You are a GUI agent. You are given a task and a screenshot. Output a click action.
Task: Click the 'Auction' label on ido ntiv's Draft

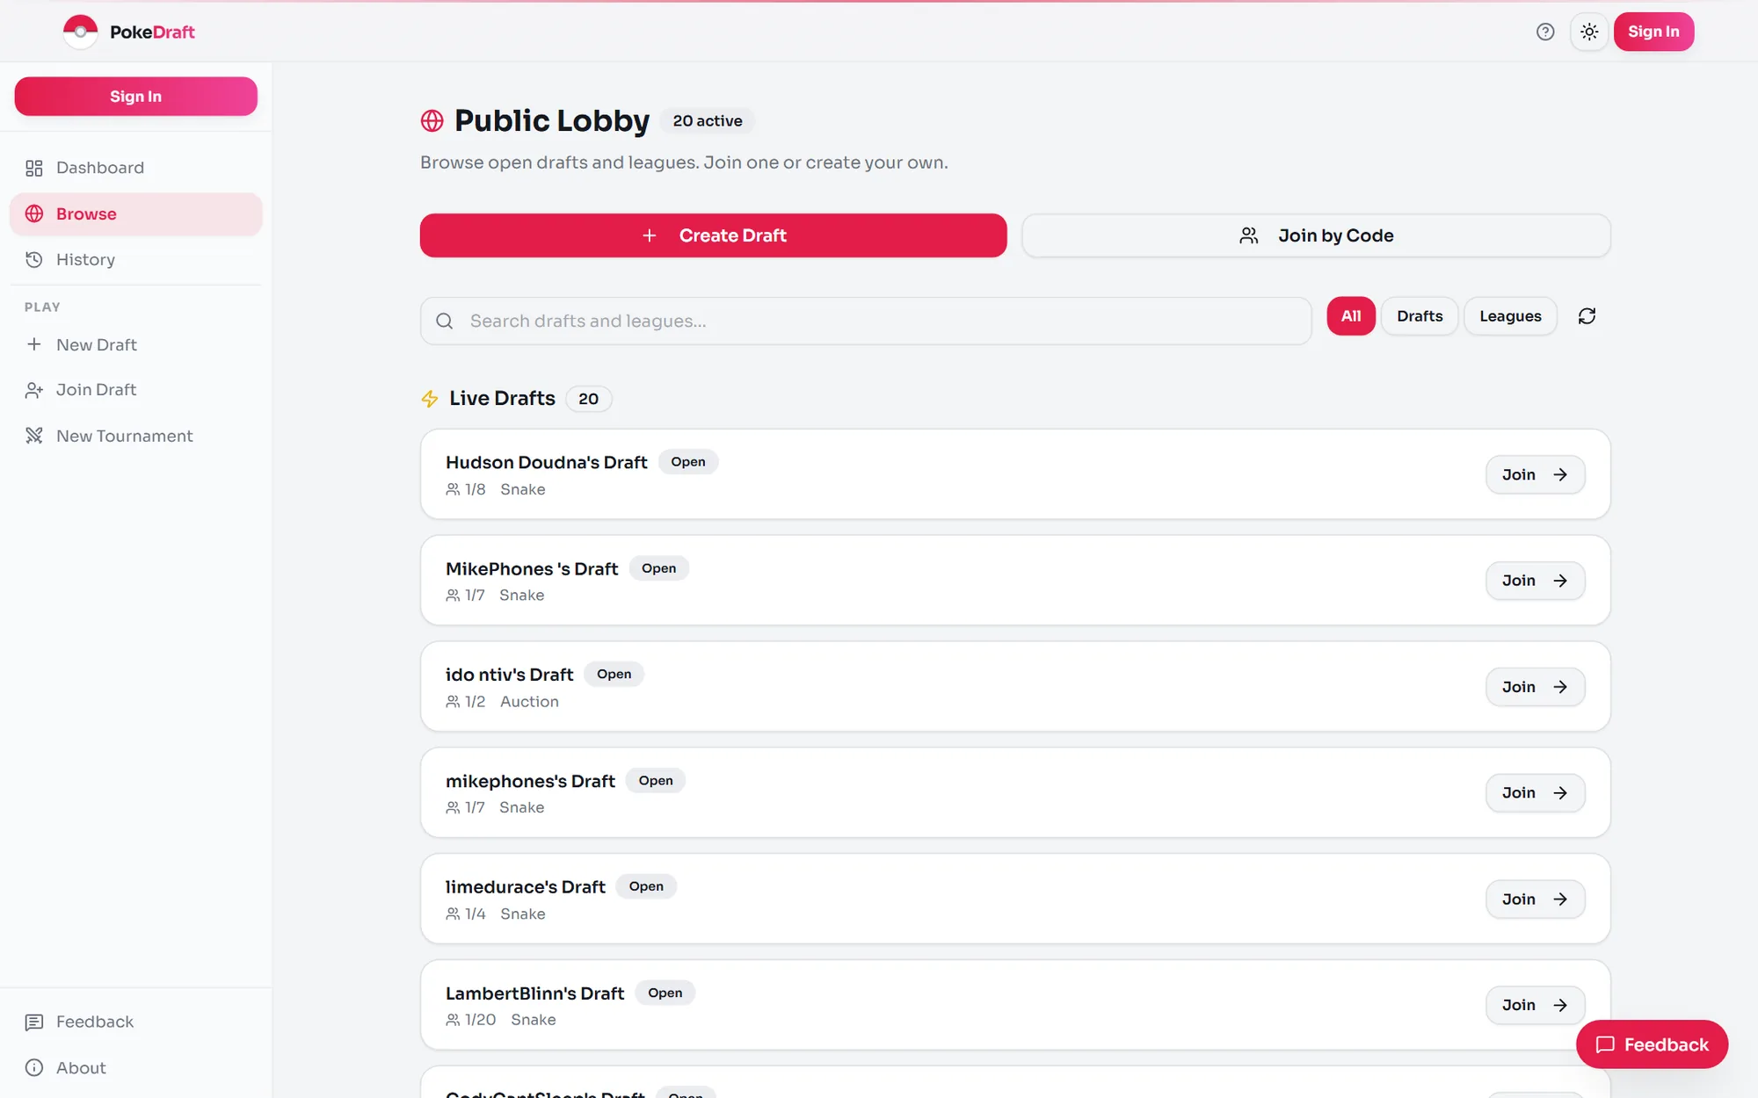[529, 702]
